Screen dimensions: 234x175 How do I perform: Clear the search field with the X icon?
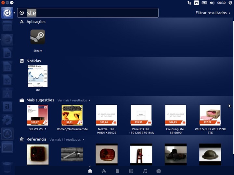[22, 13]
